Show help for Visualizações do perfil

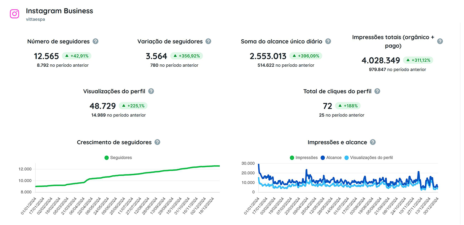151,91
